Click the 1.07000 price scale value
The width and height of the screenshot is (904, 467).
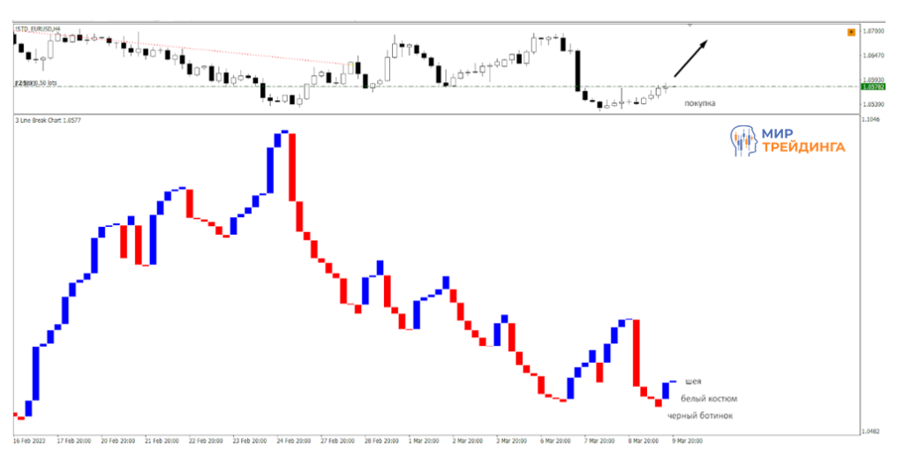(874, 30)
